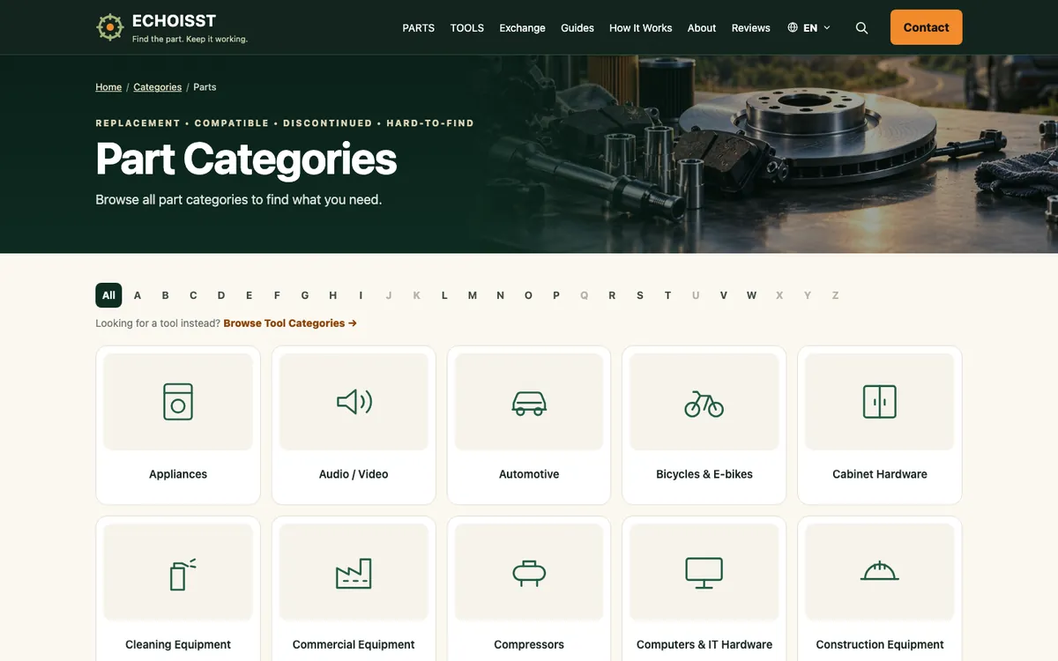Select the Construction Equipment hard hat icon
This screenshot has height=661, width=1058.
(880, 572)
